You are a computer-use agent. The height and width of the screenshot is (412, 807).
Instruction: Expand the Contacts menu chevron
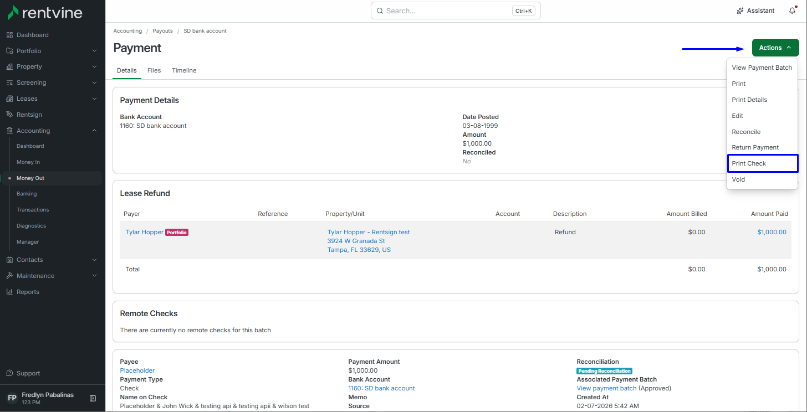94,260
